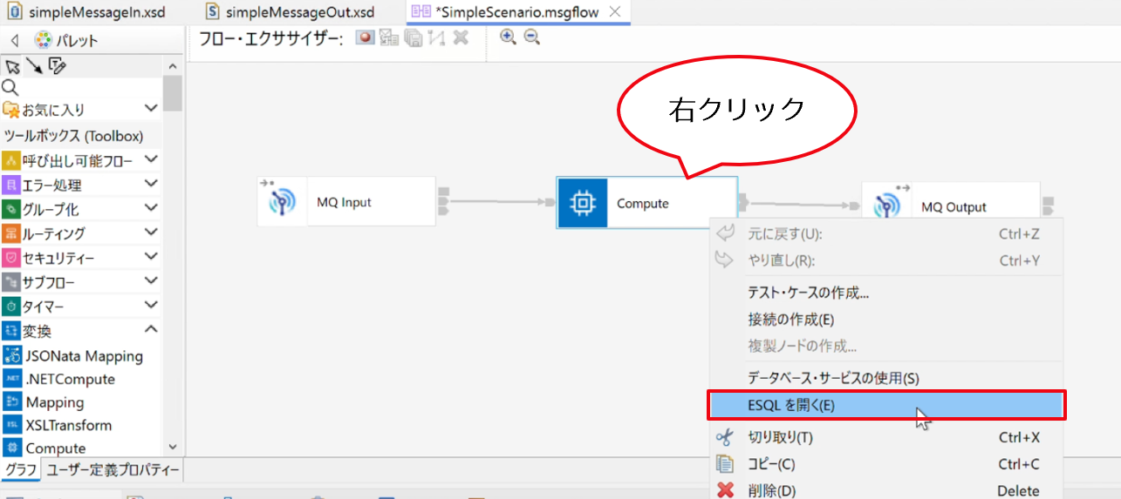Click the Flow Exerciser send message icon
Screen dimensions: 1121x499
pyautogui.click(x=389, y=37)
